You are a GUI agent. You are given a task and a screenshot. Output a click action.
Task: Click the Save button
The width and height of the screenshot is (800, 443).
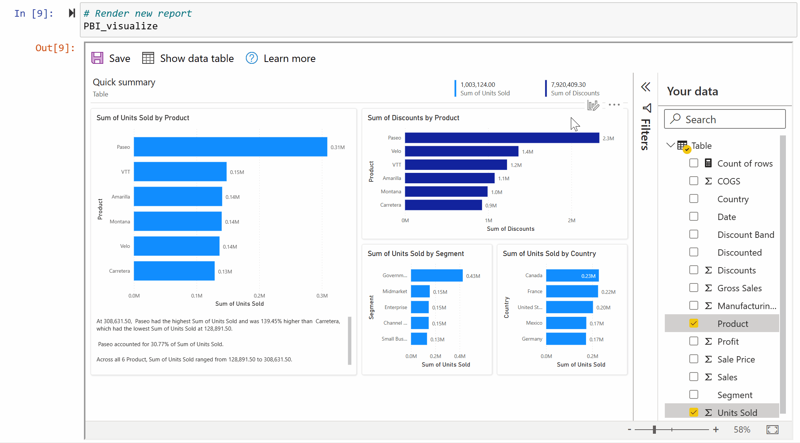pos(111,58)
